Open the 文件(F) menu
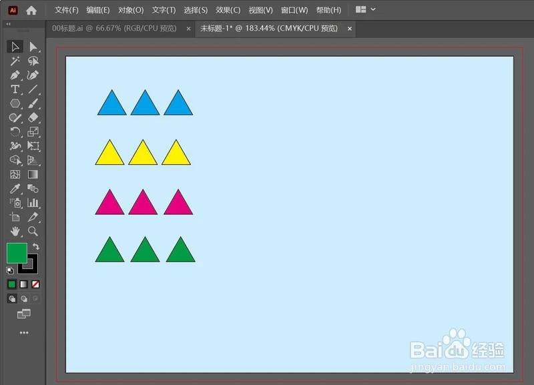The image size is (534, 385). pyautogui.click(x=66, y=10)
